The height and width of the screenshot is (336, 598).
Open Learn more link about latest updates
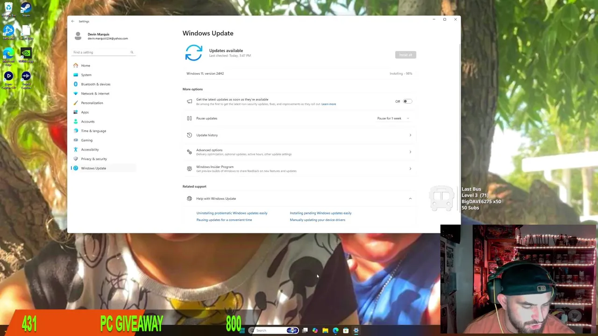(x=328, y=104)
